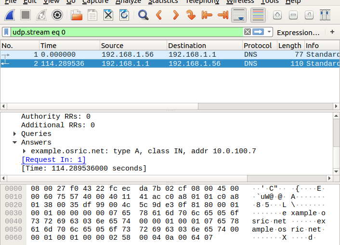Click the packet list horizontal scrollbar

click(103, 106)
